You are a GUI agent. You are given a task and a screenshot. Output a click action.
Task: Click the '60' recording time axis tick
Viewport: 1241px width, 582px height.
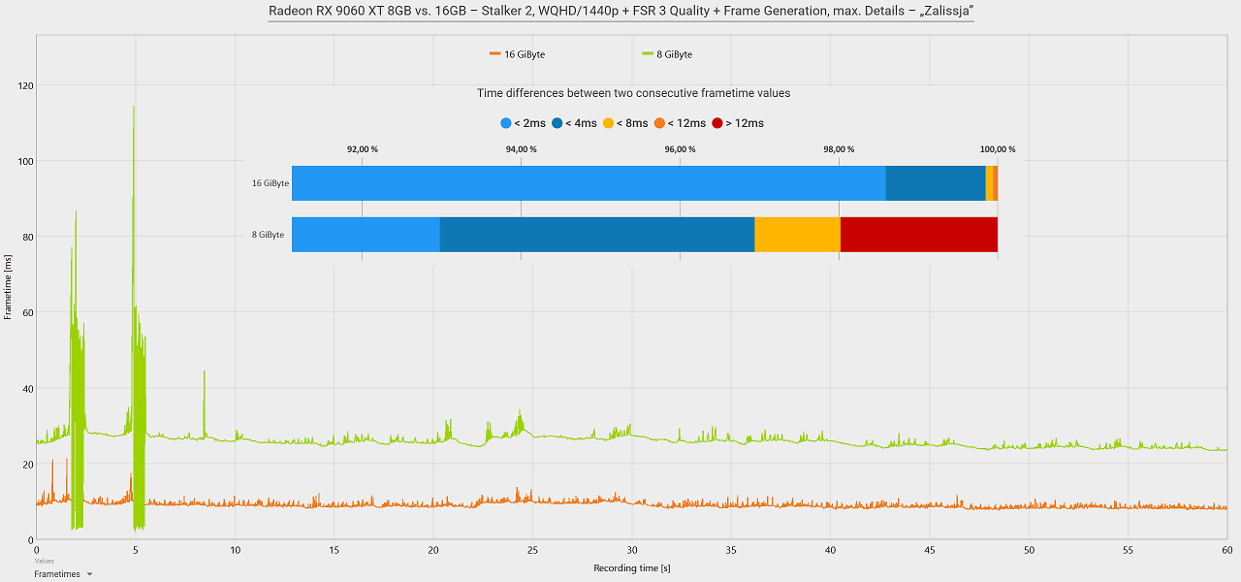[x=1226, y=549]
